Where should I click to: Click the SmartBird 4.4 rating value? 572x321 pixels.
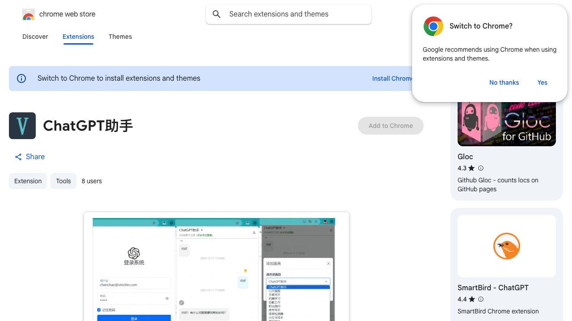(x=462, y=299)
